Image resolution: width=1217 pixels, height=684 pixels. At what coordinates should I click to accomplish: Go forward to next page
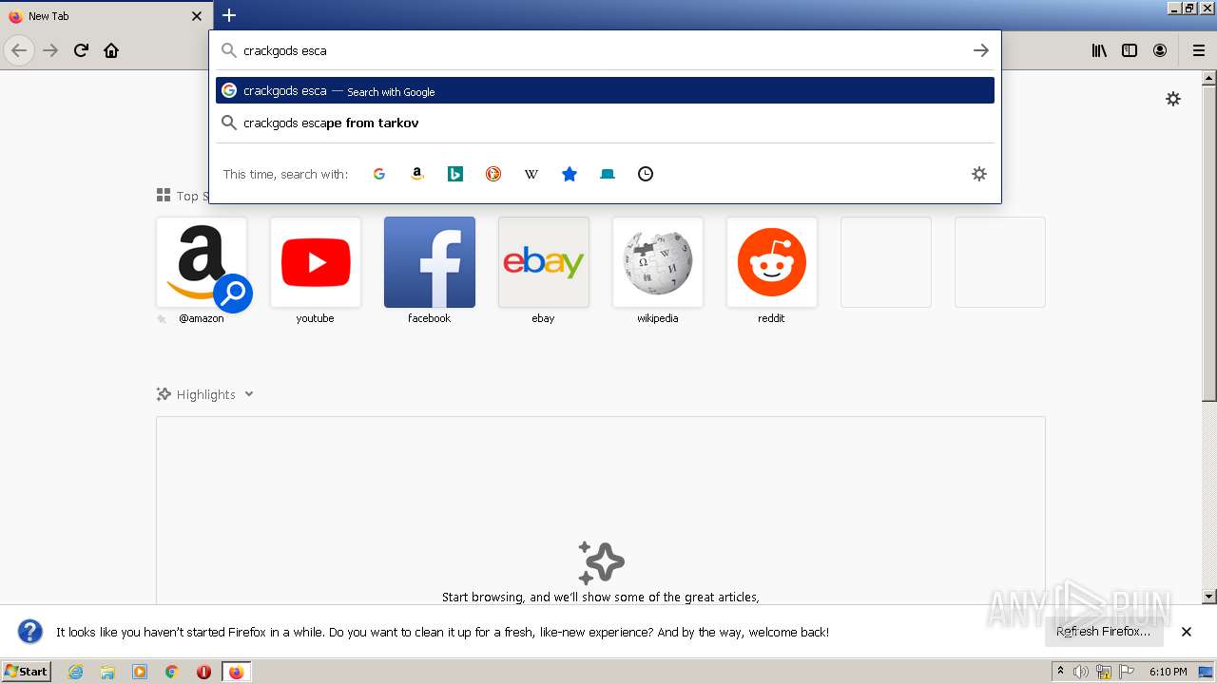click(x=50, y=50)
